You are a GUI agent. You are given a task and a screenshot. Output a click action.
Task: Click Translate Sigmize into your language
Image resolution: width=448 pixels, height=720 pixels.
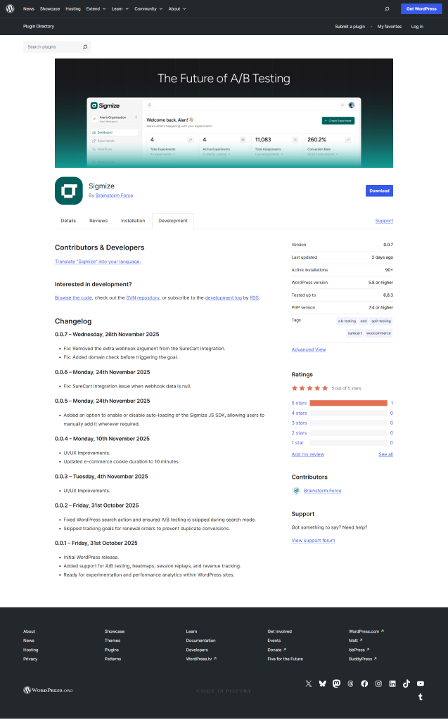pos(98,262)
